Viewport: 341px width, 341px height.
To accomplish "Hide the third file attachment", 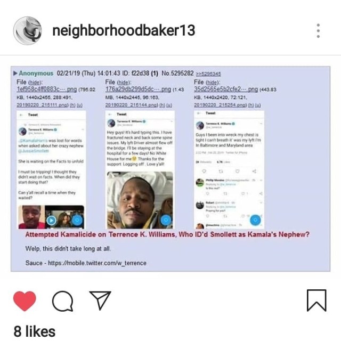I will (x=213, y=83).
